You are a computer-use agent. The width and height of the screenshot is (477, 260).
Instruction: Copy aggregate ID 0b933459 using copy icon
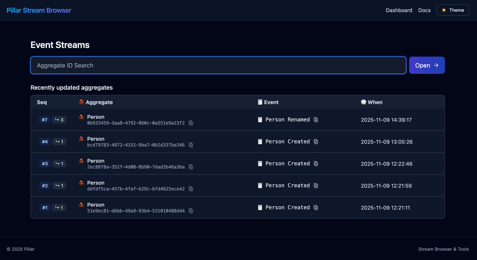click(x=191, y=123)
